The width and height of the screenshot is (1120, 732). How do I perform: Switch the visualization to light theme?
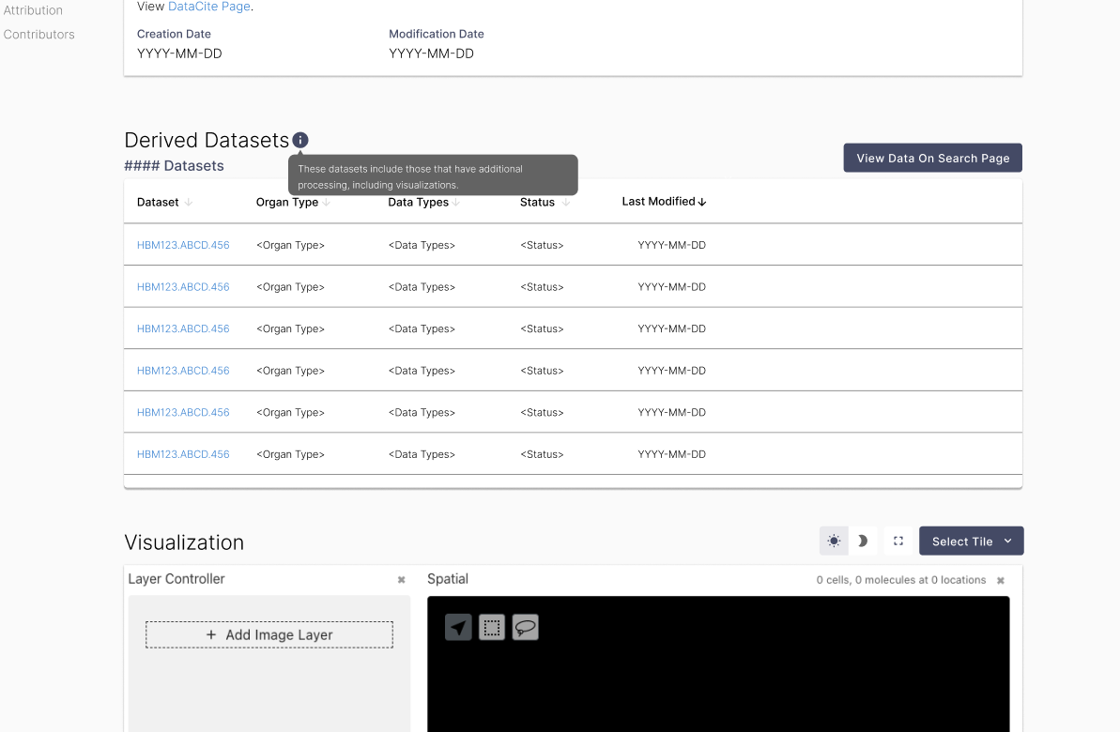pos(833,541)
